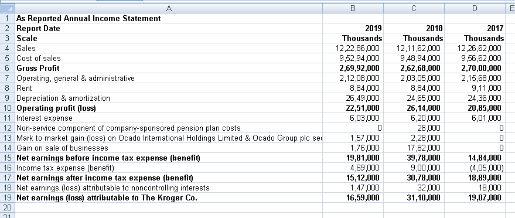Select column A header
This screenshot has width=515, height=218.
coord(169,8)
